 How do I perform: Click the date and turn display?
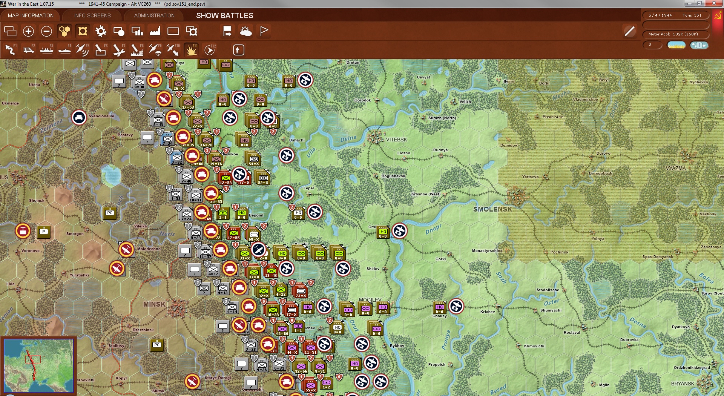point(675,15)
